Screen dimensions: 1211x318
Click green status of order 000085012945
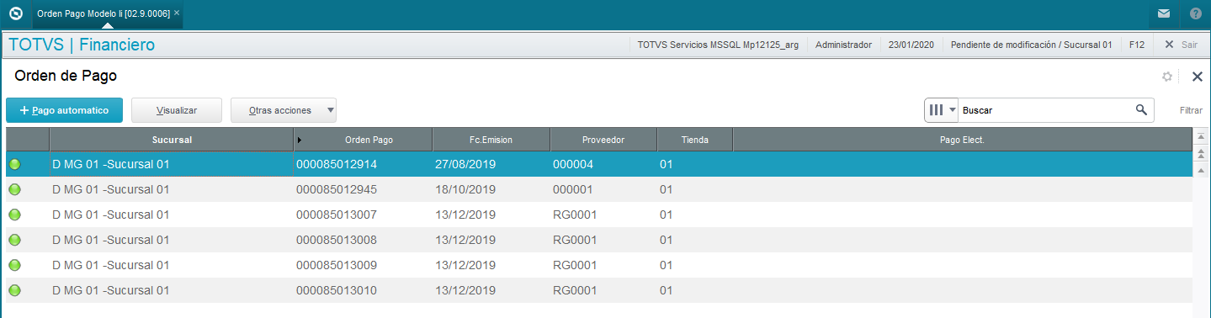(x=14, y=189)
